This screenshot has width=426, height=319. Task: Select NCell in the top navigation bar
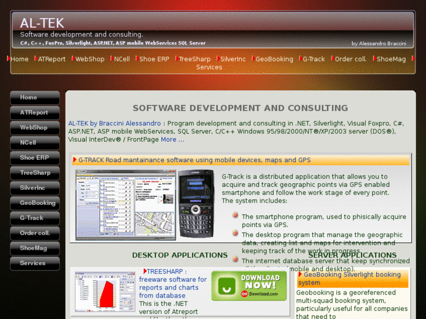point(122,59)
